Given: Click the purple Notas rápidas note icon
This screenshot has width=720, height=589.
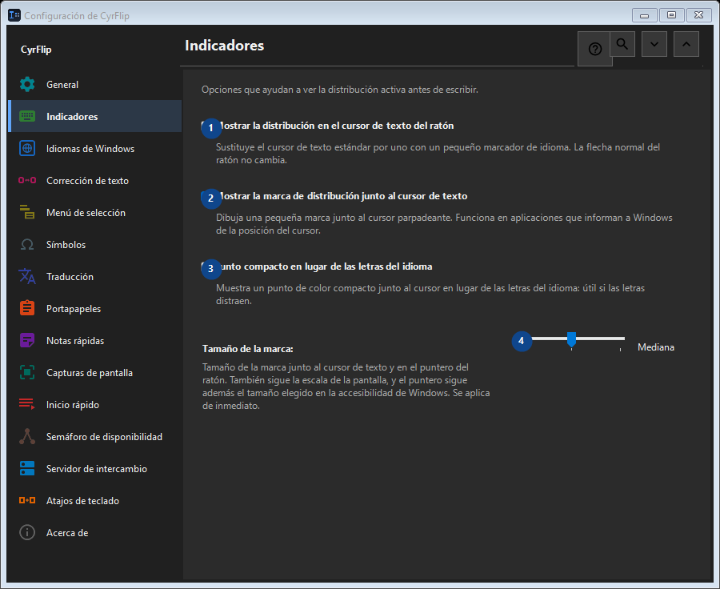Looking at the screenshot, I should click(27, 340).
